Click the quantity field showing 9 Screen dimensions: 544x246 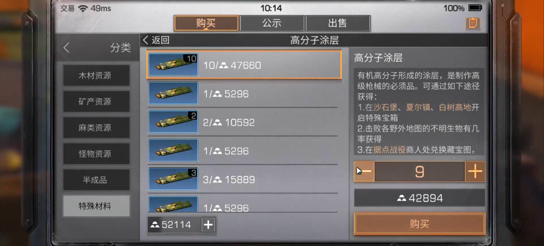(x=419, y=171)
